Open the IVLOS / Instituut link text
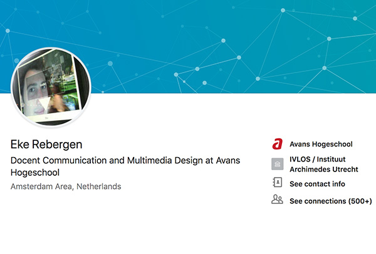376x254 pixels. [x=318, y=159]
